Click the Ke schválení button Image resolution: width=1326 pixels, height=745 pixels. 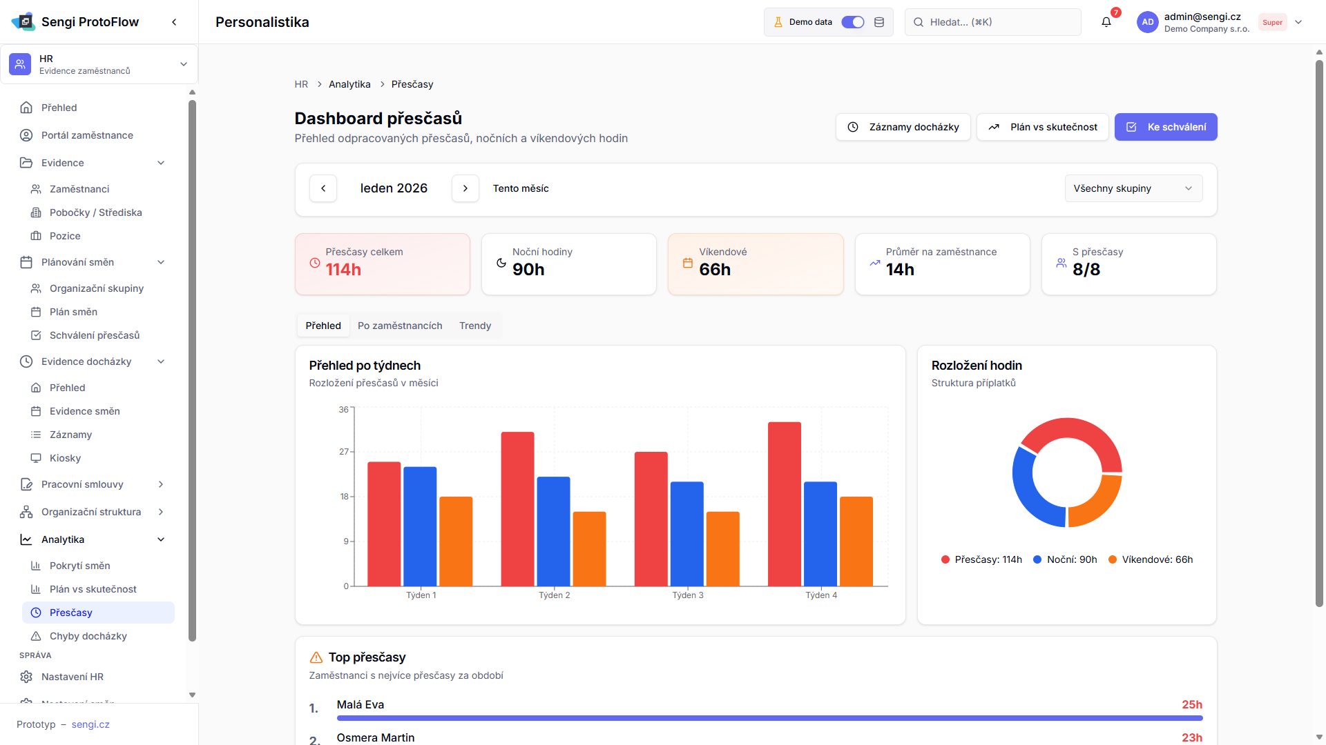coord(1166,127)
